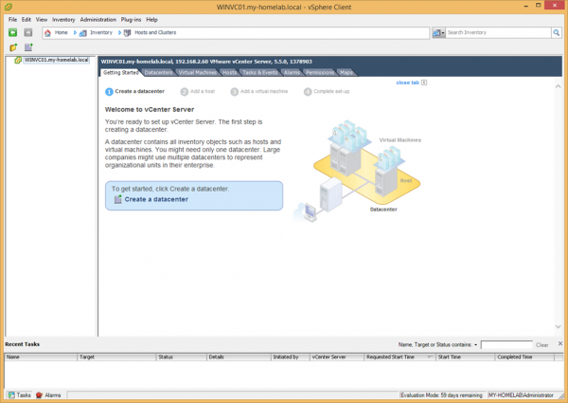Sort by the Initiated by column header
Screen dimensions: 568x403
pos(291,357)
